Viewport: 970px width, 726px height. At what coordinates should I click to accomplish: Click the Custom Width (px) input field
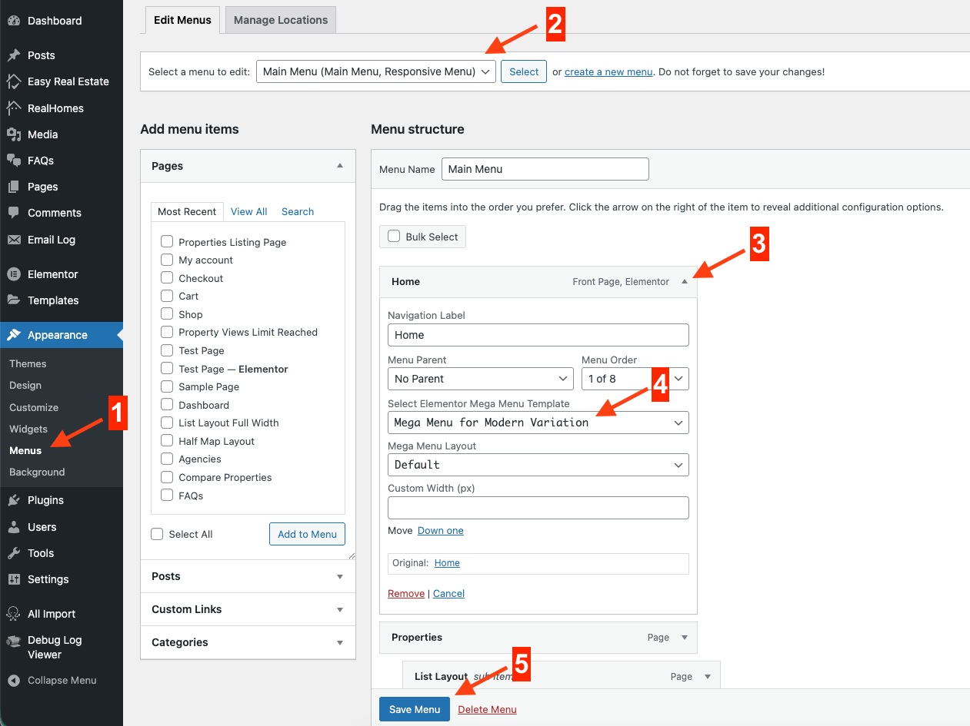point(538,508)
